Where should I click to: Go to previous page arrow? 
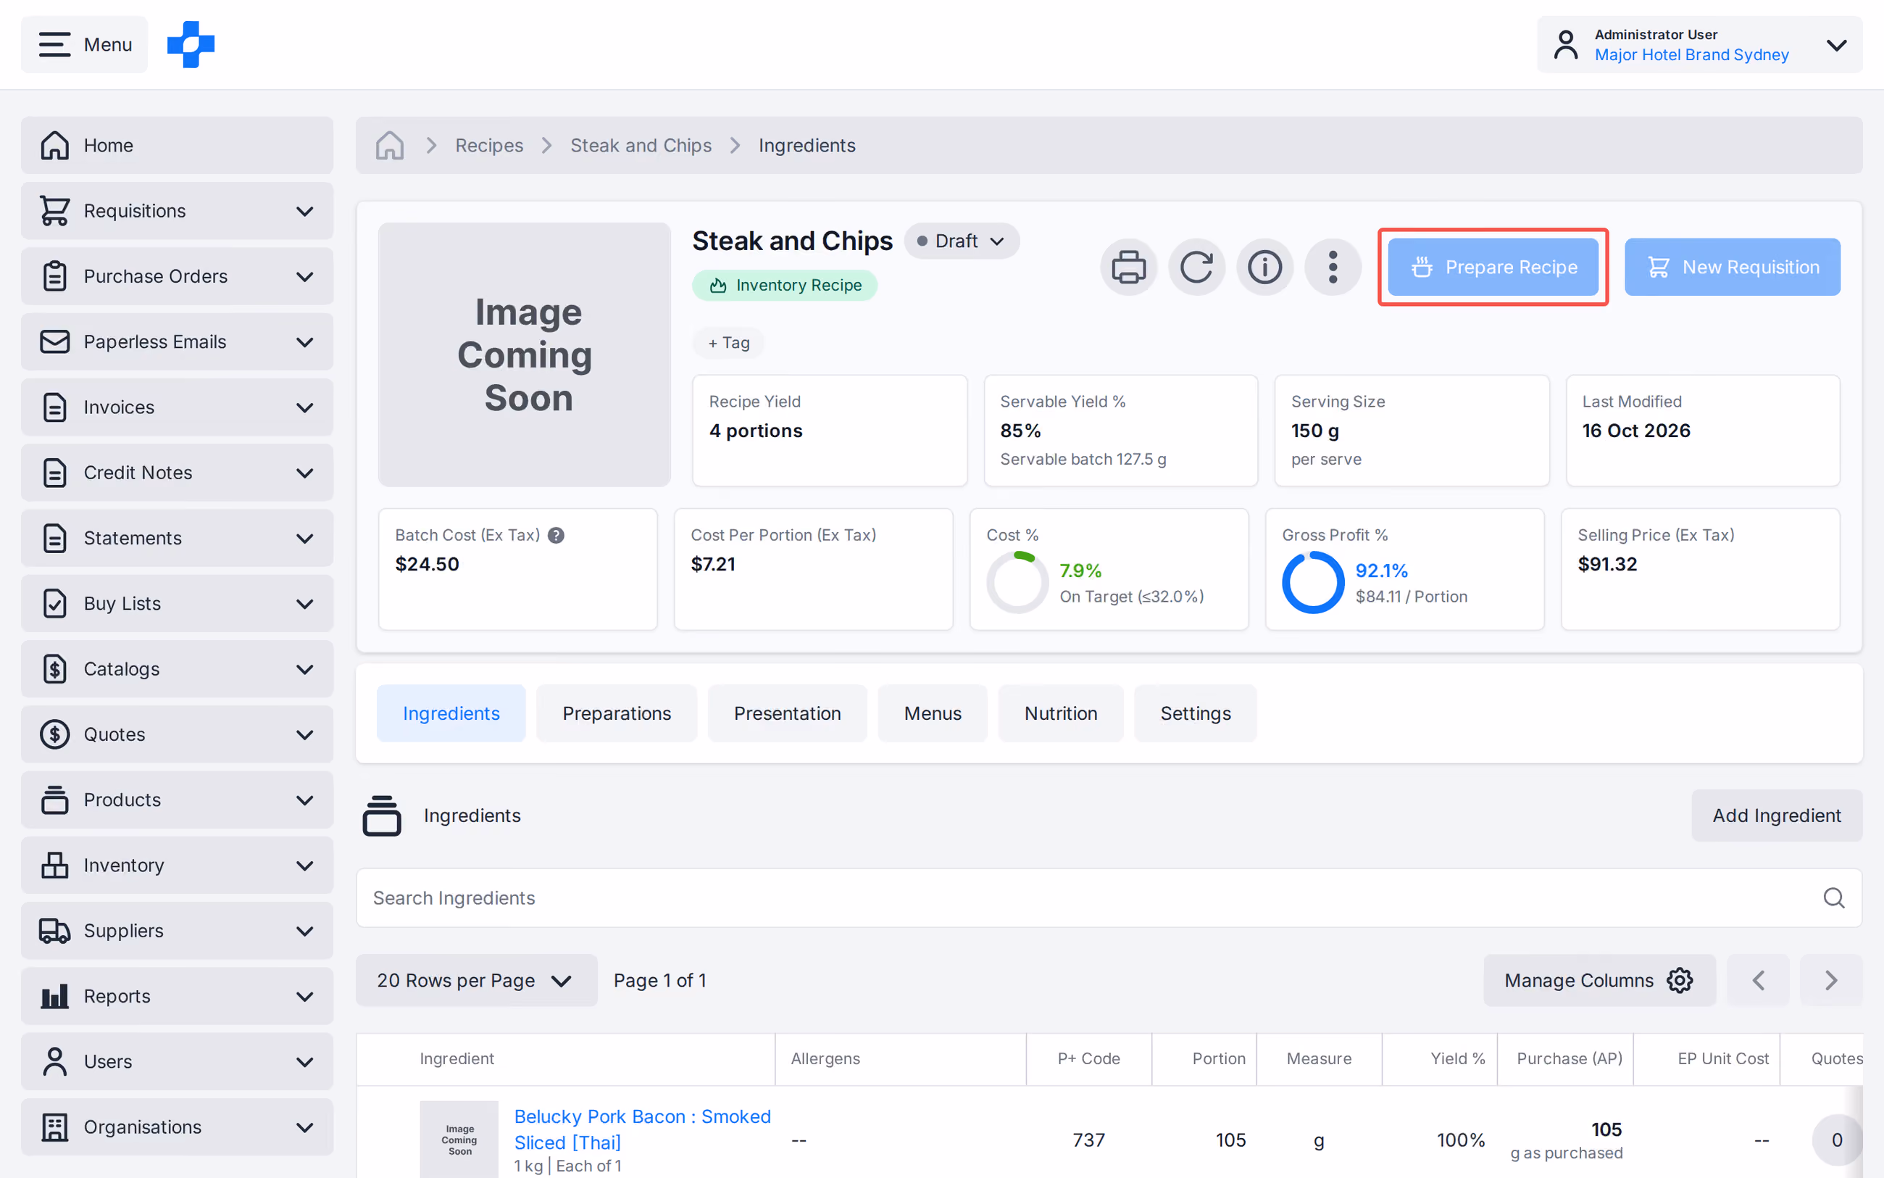click(1758, 980)
